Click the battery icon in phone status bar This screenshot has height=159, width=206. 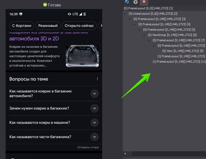85,14
